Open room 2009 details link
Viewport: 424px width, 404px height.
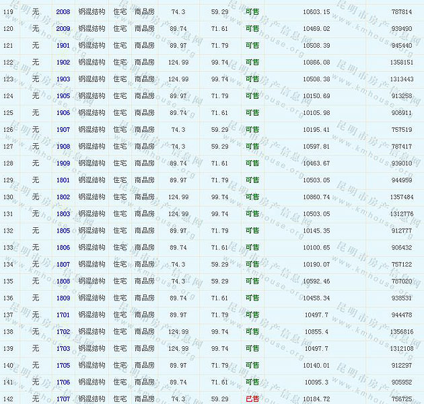(x=63, y=29)
